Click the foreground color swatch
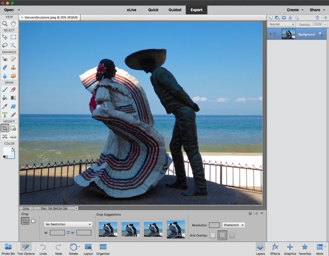Screen dimensions: 329x256 (x=7, y=151)
